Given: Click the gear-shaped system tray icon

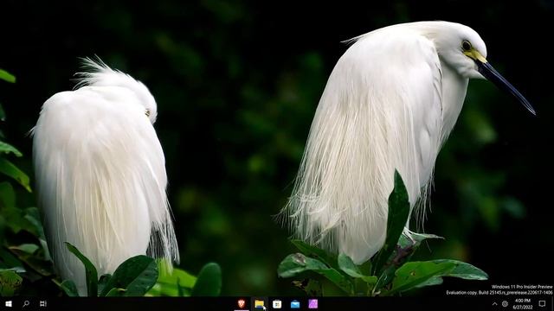Looking at the screenshot, I should [x=505, y=303].
